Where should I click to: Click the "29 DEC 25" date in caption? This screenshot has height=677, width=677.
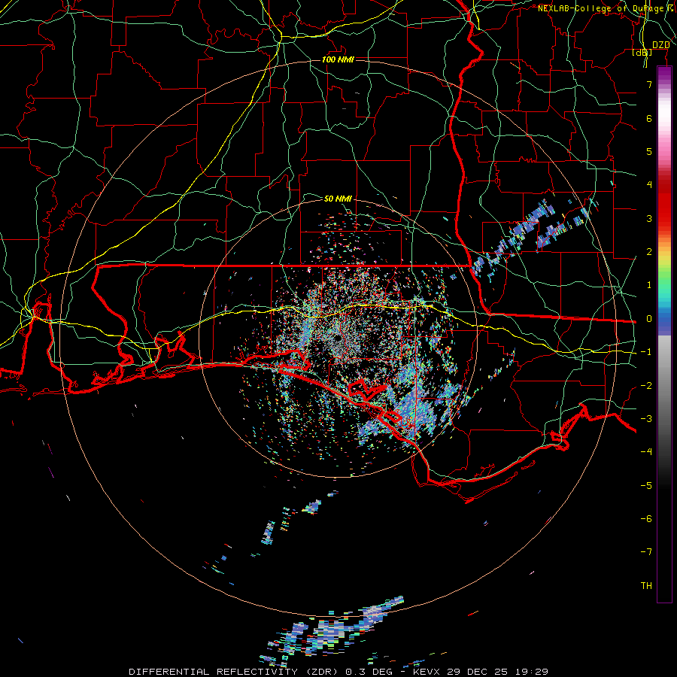coord(477,672)
